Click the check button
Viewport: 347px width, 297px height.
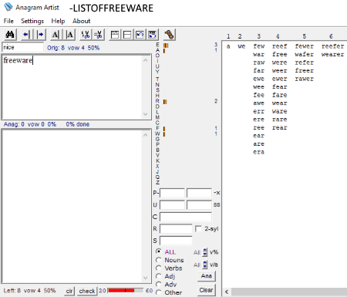87,291
